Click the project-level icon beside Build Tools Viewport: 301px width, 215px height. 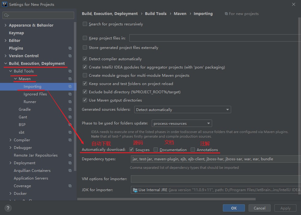pos(70,71)
